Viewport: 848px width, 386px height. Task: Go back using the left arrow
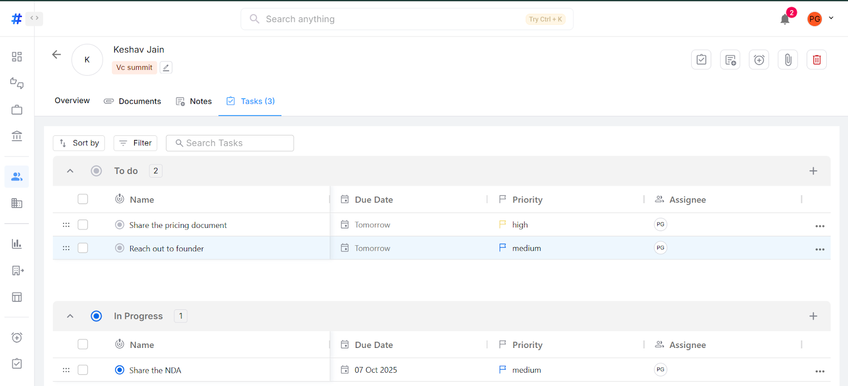[57, 54]
